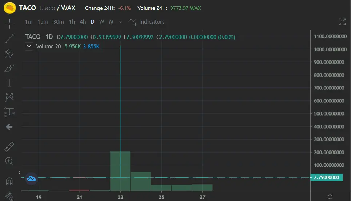Toggle lock all drawing tools
The image size is (351, 201).
click(x=9, y=196)
